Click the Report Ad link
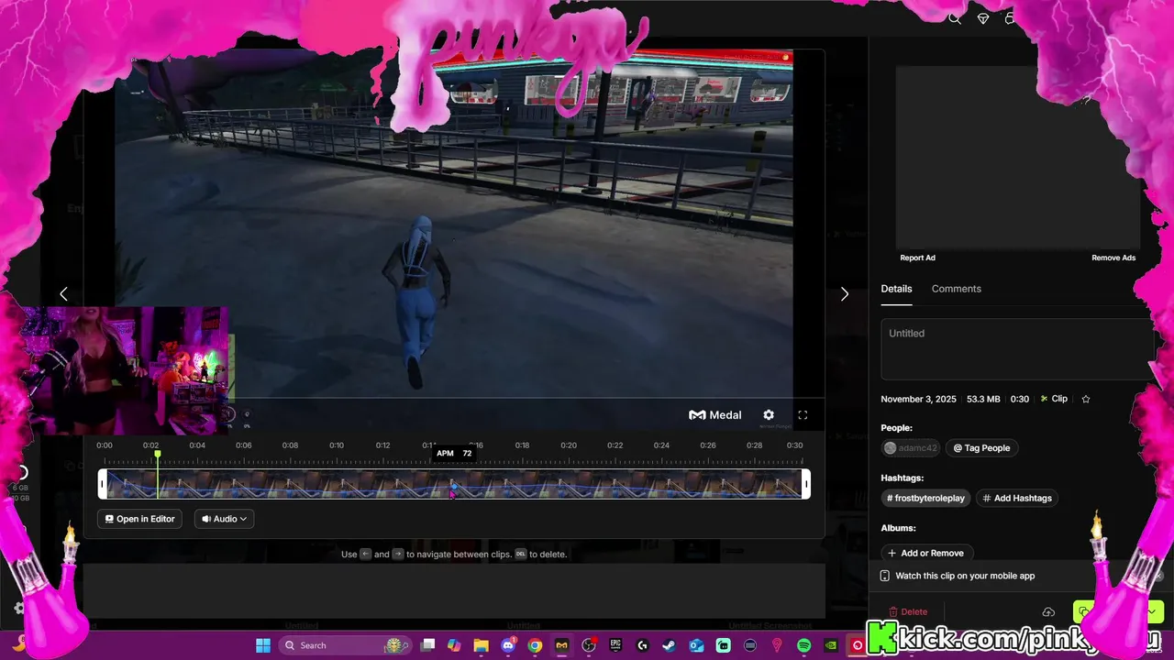 917,258
